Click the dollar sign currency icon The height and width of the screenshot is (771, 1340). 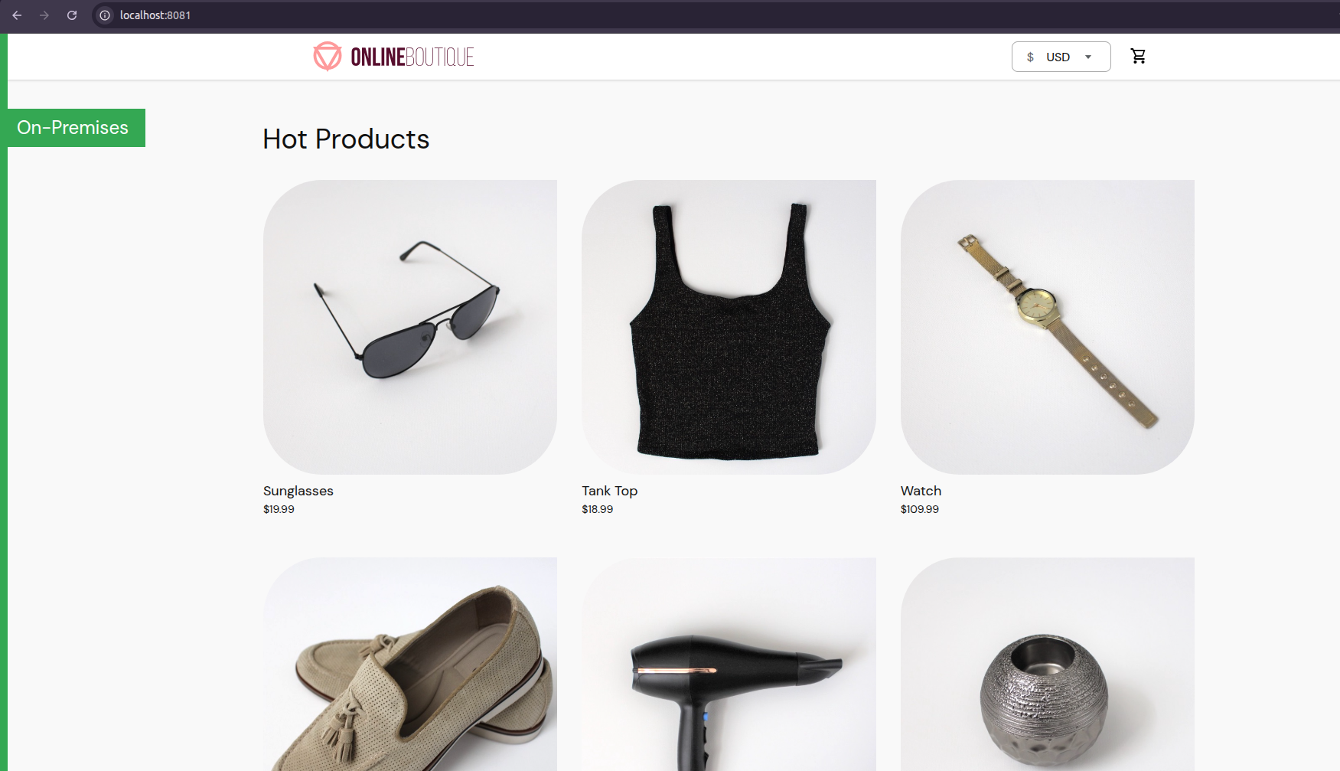[1030, 57]
